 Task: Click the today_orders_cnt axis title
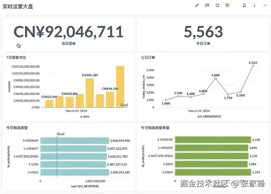click(x=143, y=87)
